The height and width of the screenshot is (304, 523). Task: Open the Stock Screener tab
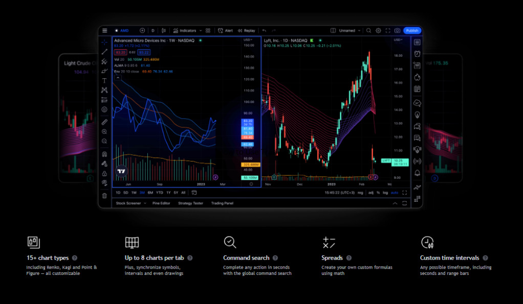tap(128, 203)
